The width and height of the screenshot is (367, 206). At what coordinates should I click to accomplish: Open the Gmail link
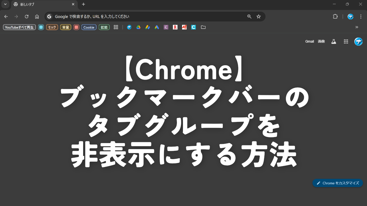[x=310, y=41]
